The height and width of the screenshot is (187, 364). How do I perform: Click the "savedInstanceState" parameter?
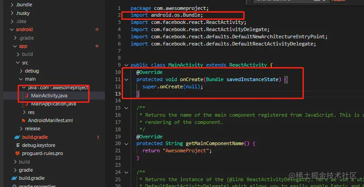coord(253,80)
